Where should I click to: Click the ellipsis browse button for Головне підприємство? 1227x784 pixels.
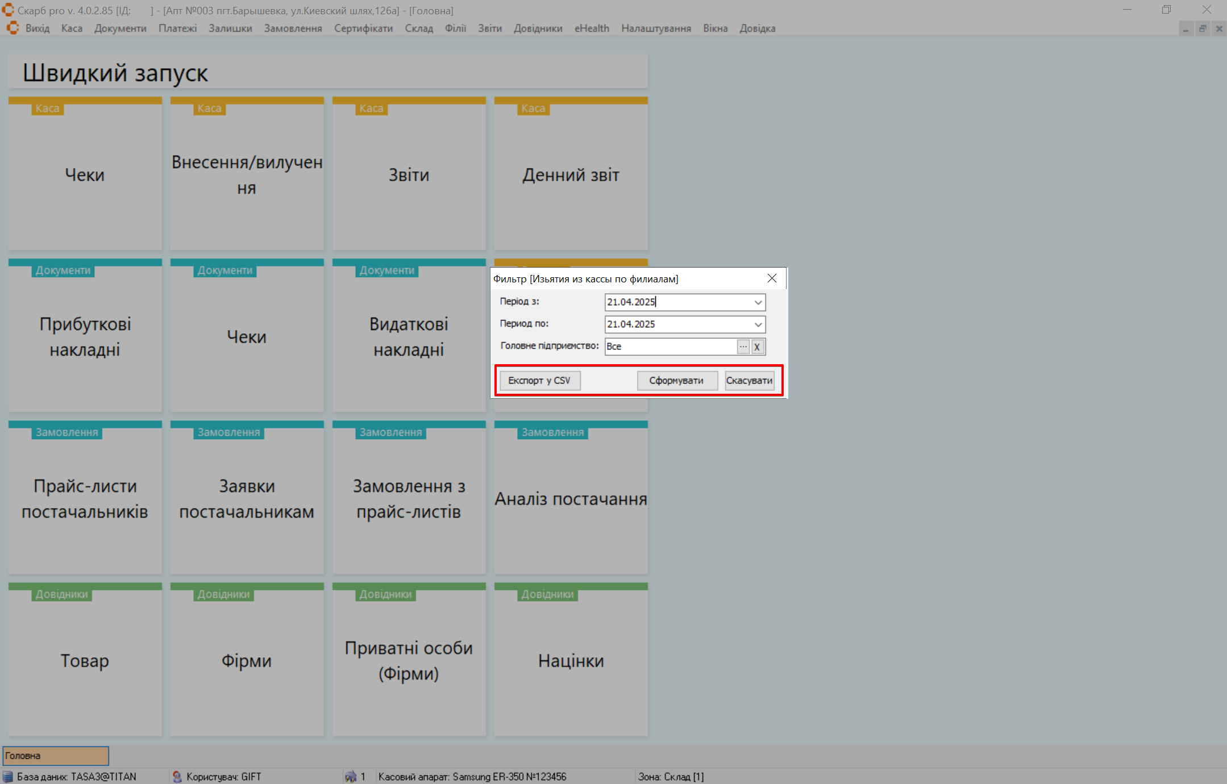743,347
